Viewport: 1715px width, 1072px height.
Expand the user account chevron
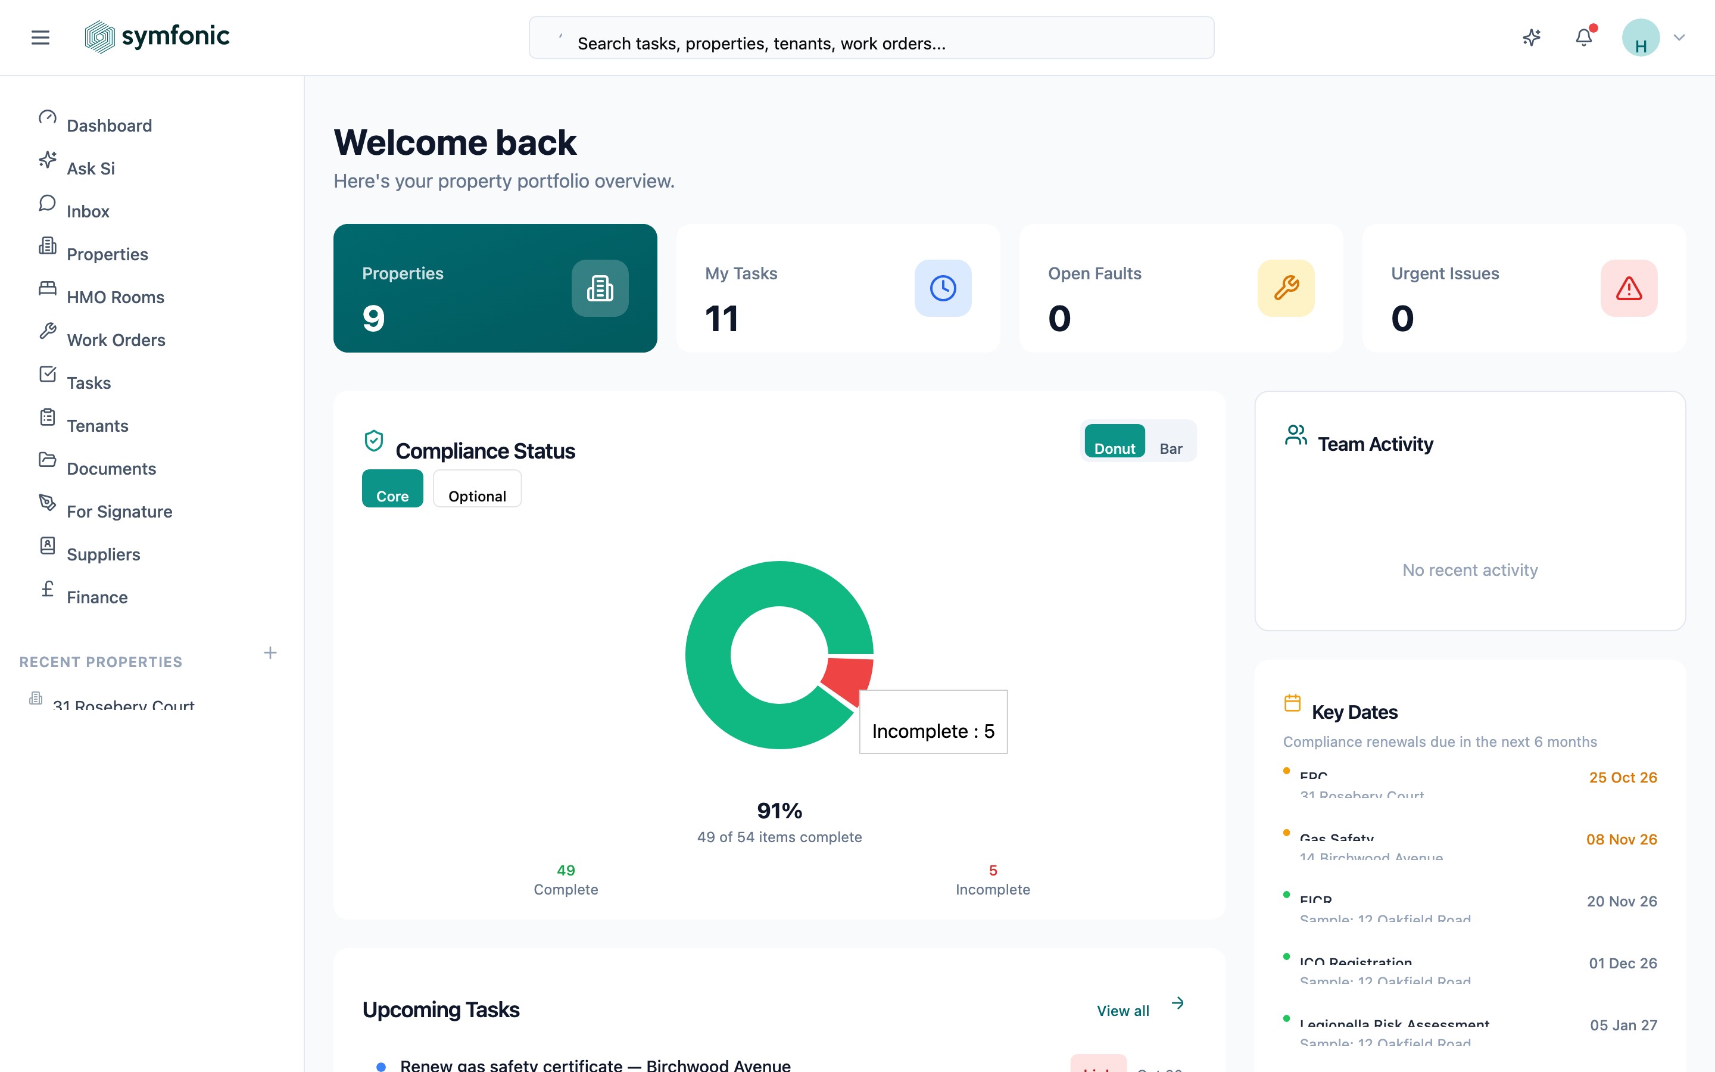click(x=1679, y=38)
